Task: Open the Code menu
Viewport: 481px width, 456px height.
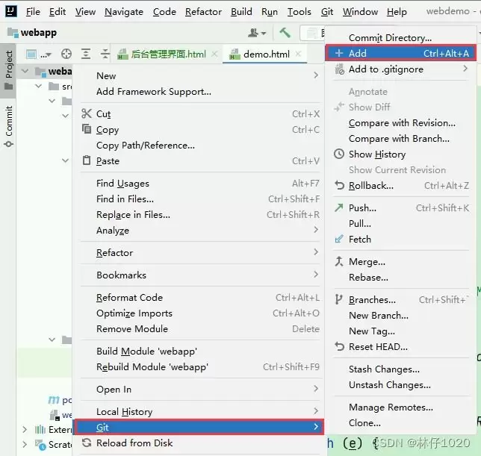Action: point(164,12)
